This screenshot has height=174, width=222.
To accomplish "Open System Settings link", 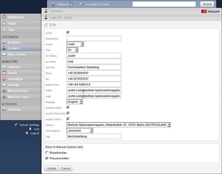I will [29, 125].
